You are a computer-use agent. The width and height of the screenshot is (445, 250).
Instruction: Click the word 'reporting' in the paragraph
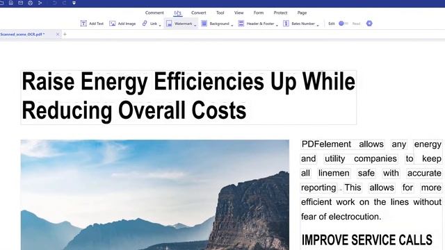pos(318,187)
